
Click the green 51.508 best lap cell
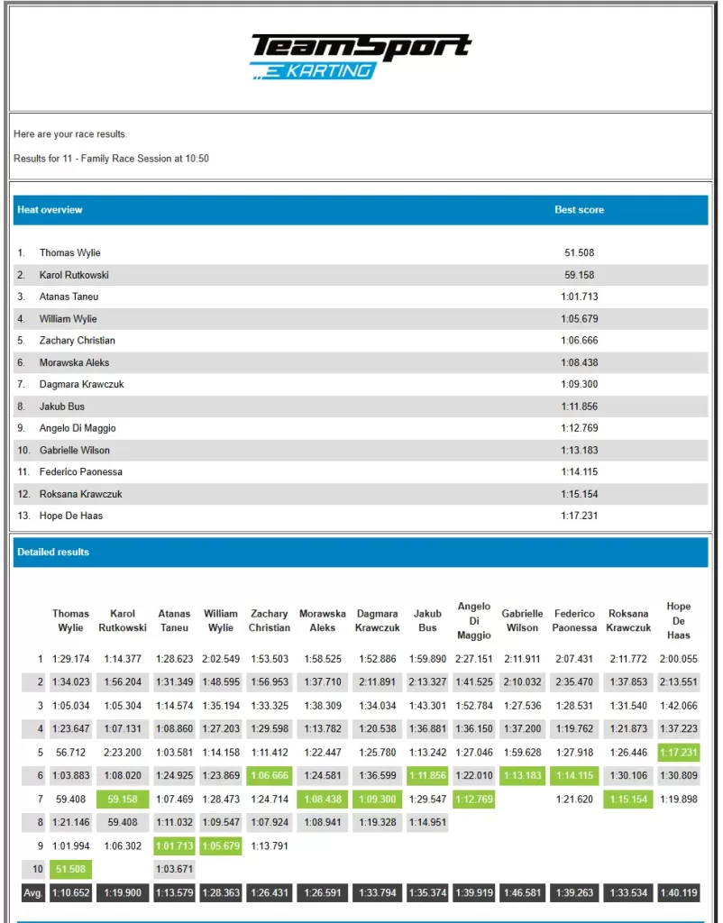pos(70,869)
